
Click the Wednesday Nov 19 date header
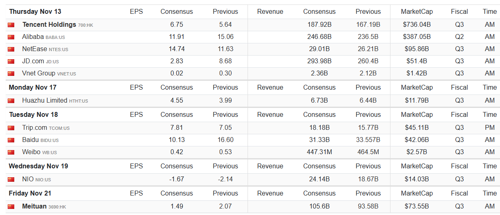pyautogui.click(x=38, y=166)
